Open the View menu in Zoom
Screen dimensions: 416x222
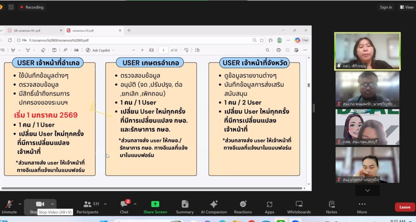click(407, 7)
